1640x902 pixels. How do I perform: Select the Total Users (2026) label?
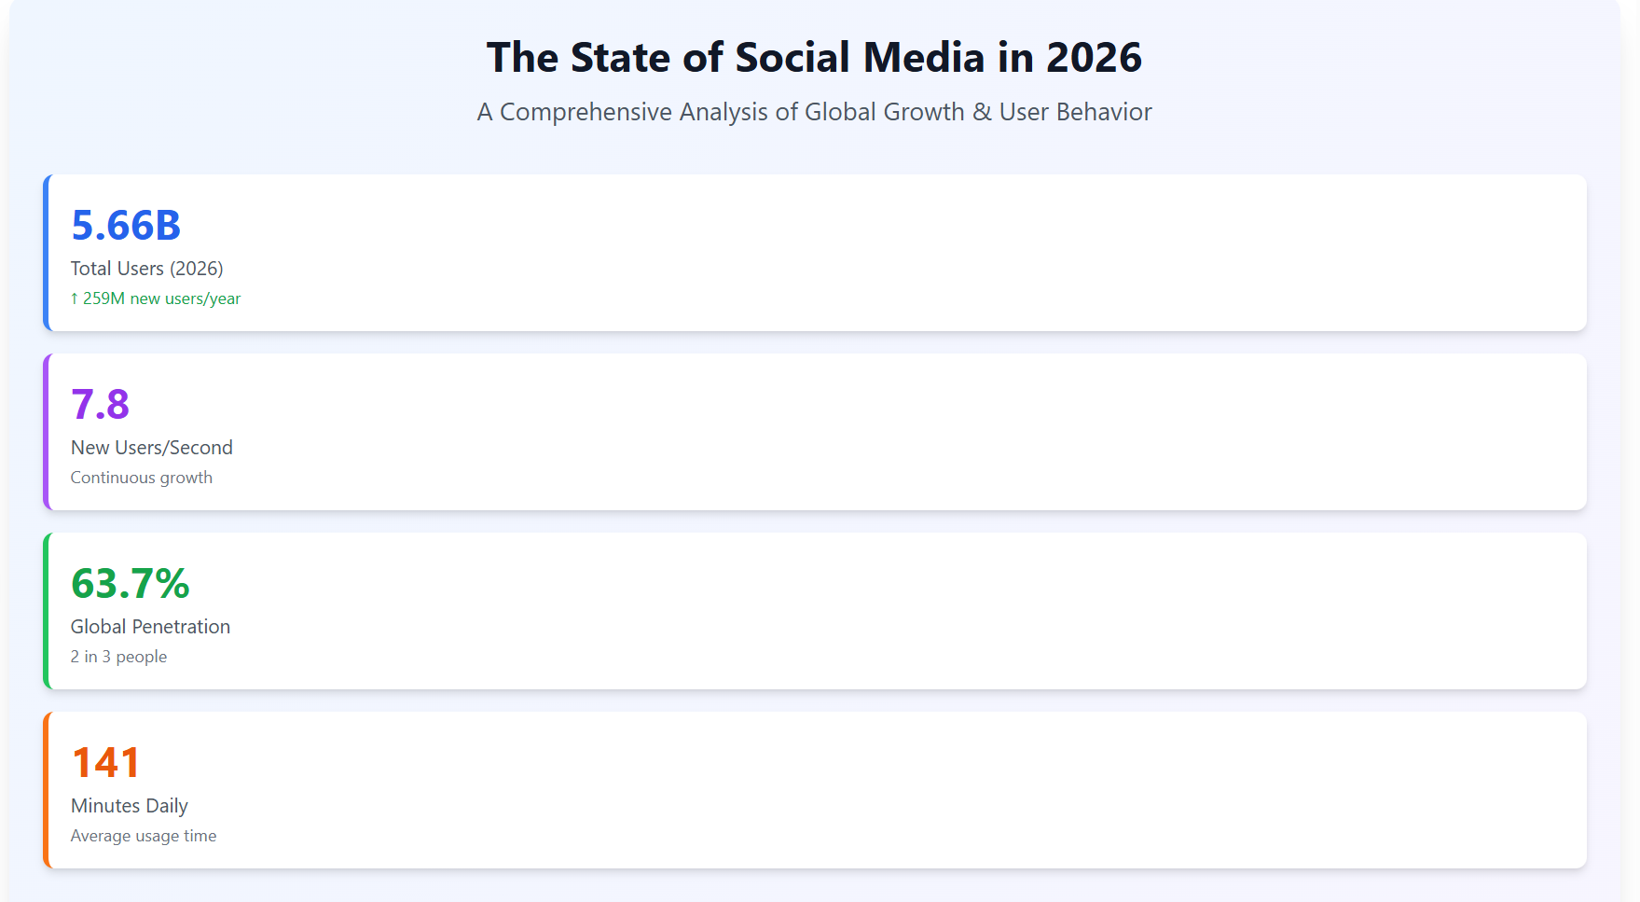147,269
